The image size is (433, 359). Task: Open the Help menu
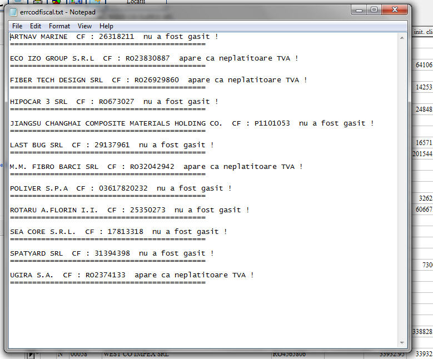(x=106, y=26)
